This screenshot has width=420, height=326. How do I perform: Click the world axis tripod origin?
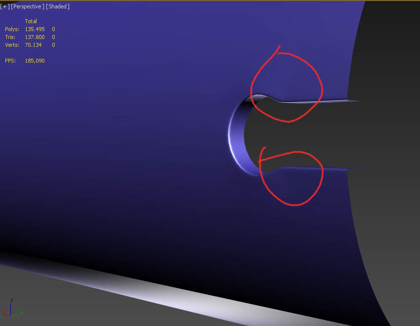(10, 315)
